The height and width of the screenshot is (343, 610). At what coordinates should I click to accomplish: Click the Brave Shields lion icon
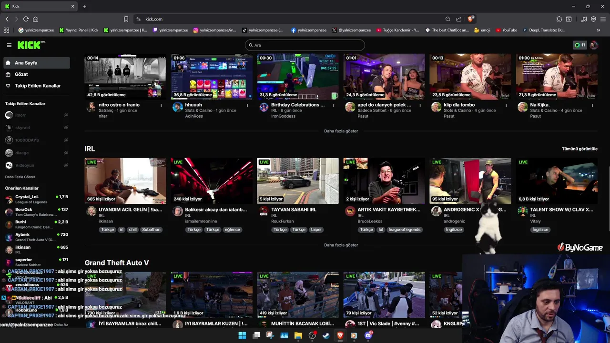(471, 19)
